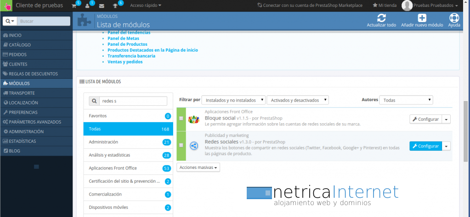Tick the Redes sociales module checkbox

tap(181, 145)
